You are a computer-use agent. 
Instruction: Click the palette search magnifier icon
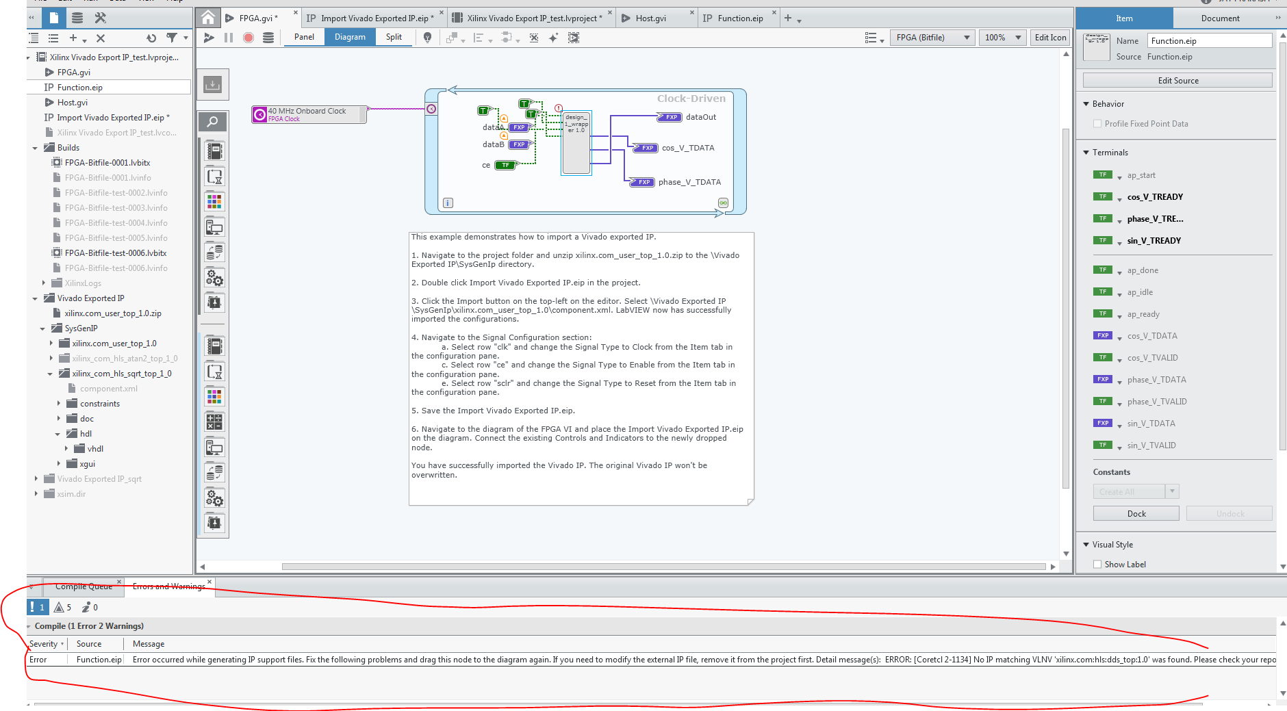point(213,122)
